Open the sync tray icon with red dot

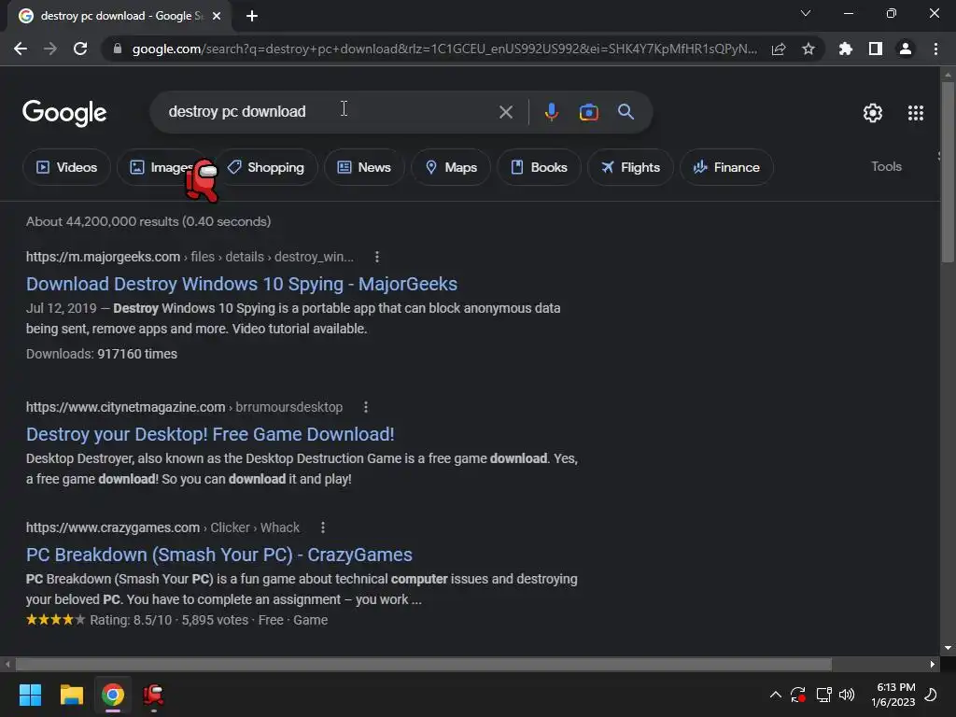point(798,695)
